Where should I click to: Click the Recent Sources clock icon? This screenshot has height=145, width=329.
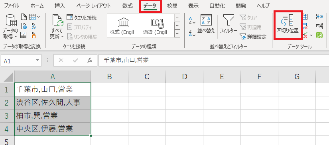[x=33, y=26]
